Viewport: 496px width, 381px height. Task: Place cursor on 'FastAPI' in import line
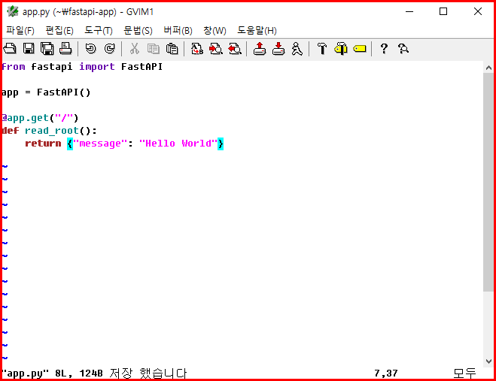(141, 67)
